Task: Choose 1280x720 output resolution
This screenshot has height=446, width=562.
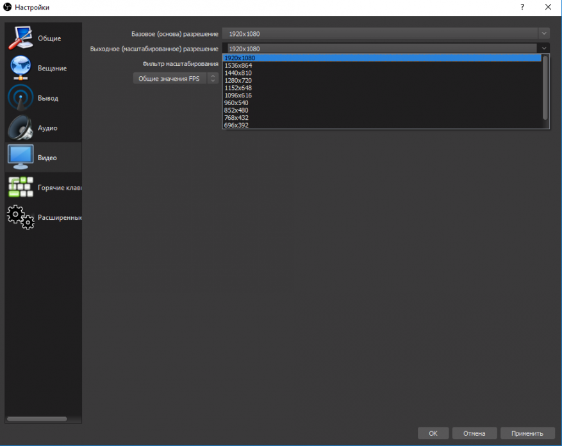Action: (x=382, y=80)
